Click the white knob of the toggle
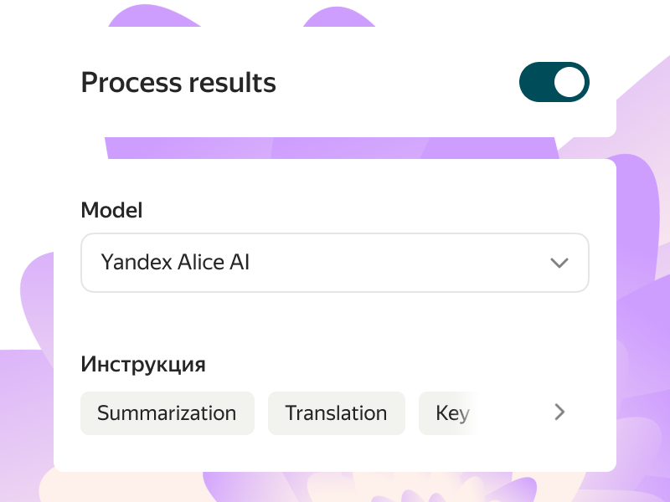 tap(571, 82)
